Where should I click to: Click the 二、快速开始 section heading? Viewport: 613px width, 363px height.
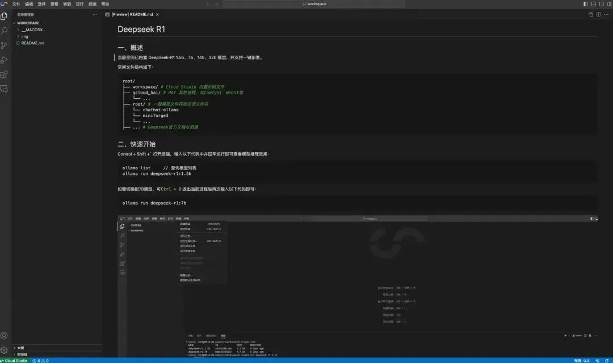click(x=136, y=144)
